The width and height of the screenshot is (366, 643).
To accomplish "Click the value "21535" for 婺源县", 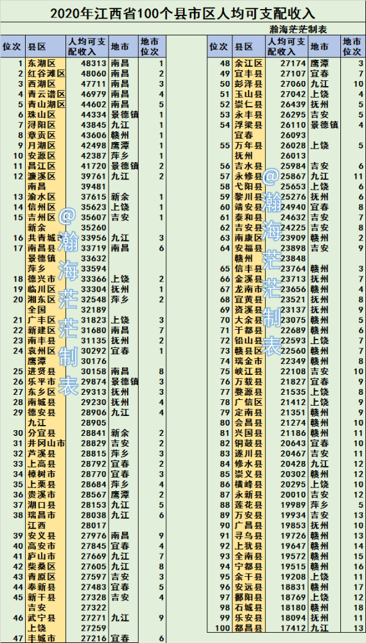I will 293,392.
